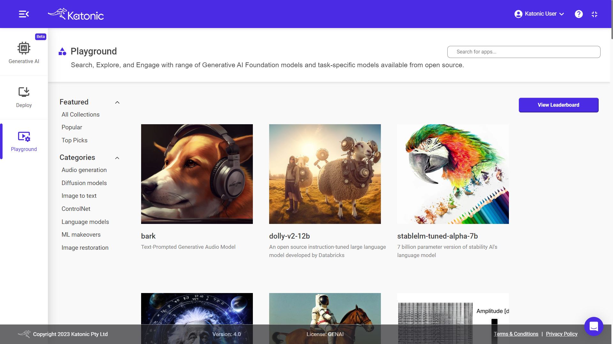Choose the Image restoration category
The height and width of the screenshot is (344, 613).
click(85, 248)
